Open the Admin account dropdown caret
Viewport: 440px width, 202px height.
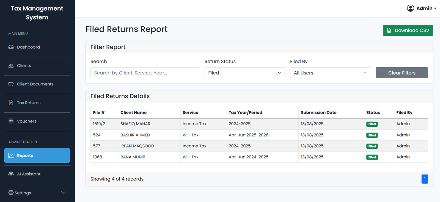tap(435, 9)
